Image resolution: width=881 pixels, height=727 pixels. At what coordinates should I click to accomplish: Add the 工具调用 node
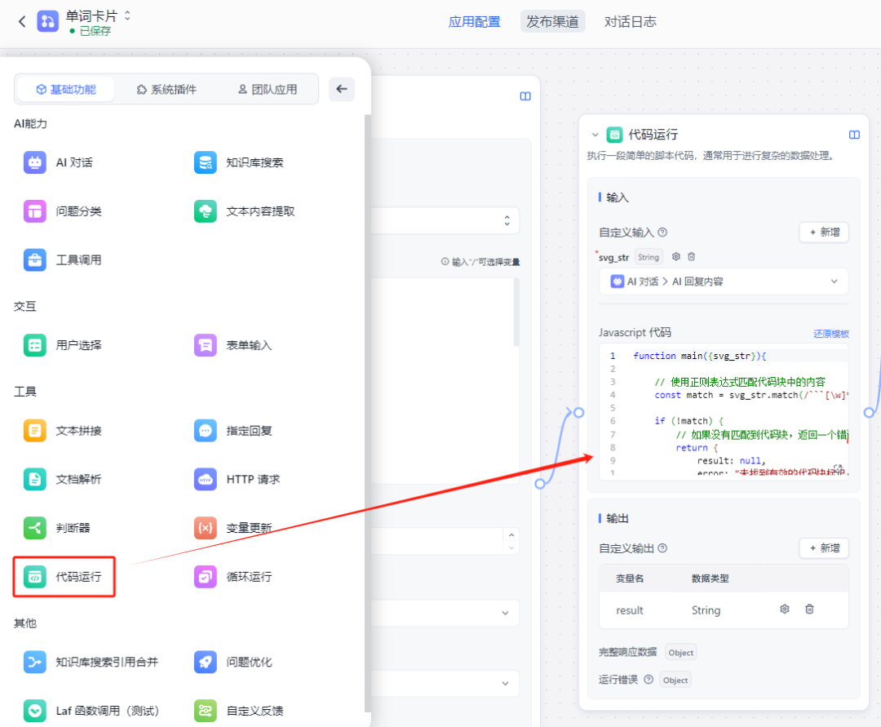pos(63,260)
